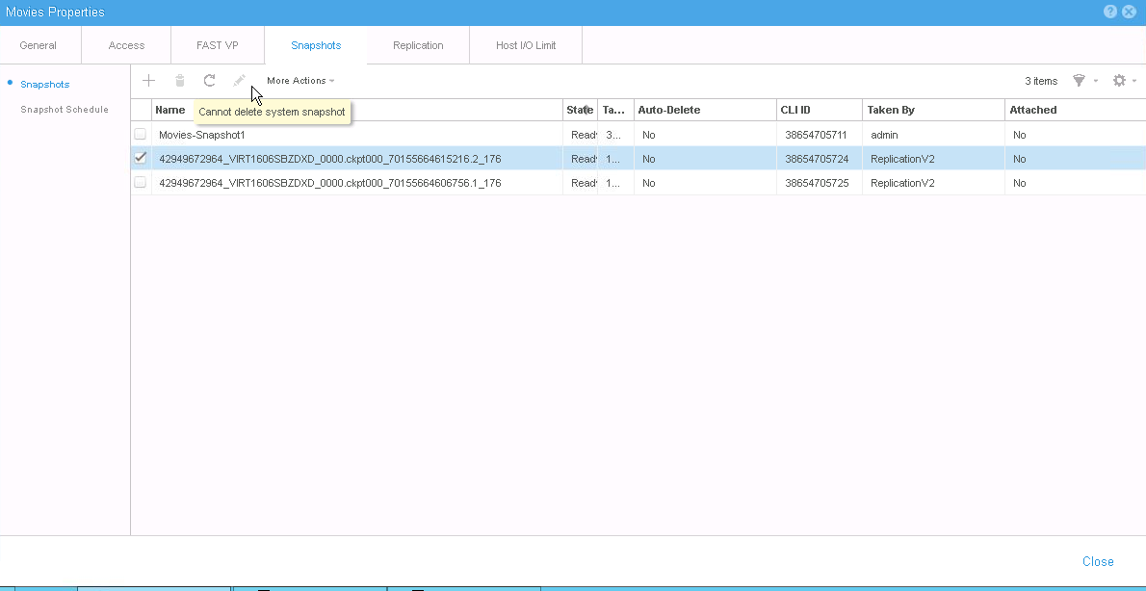Check the bottom snapshot row checkbox
The width and height of the screenshot is (1146, 591).
(140, 182)
